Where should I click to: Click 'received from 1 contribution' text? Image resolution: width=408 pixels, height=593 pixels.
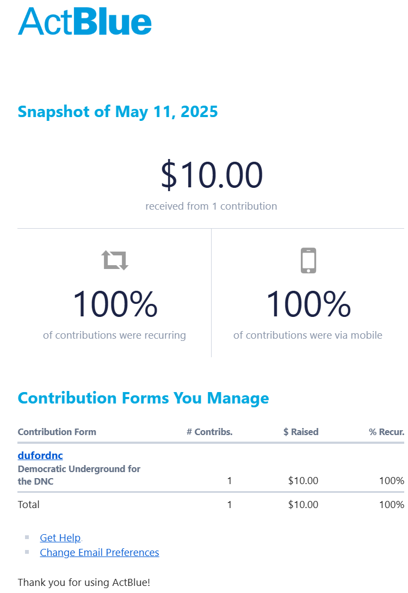tap(211, 206)
